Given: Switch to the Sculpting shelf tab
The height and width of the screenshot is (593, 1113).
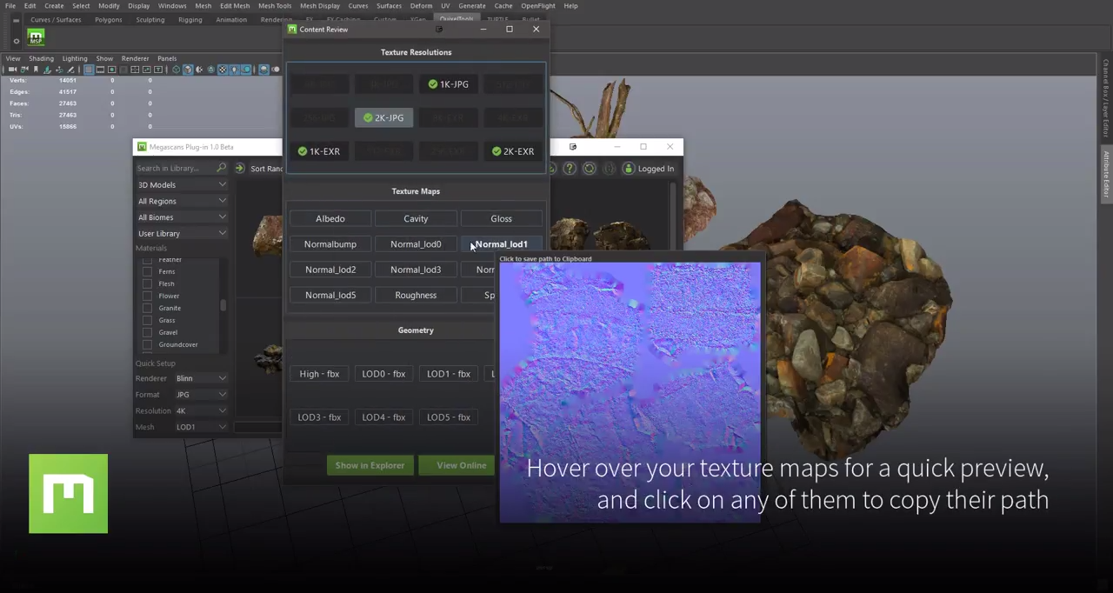Looking at the screenshot, I should (150, 20).
